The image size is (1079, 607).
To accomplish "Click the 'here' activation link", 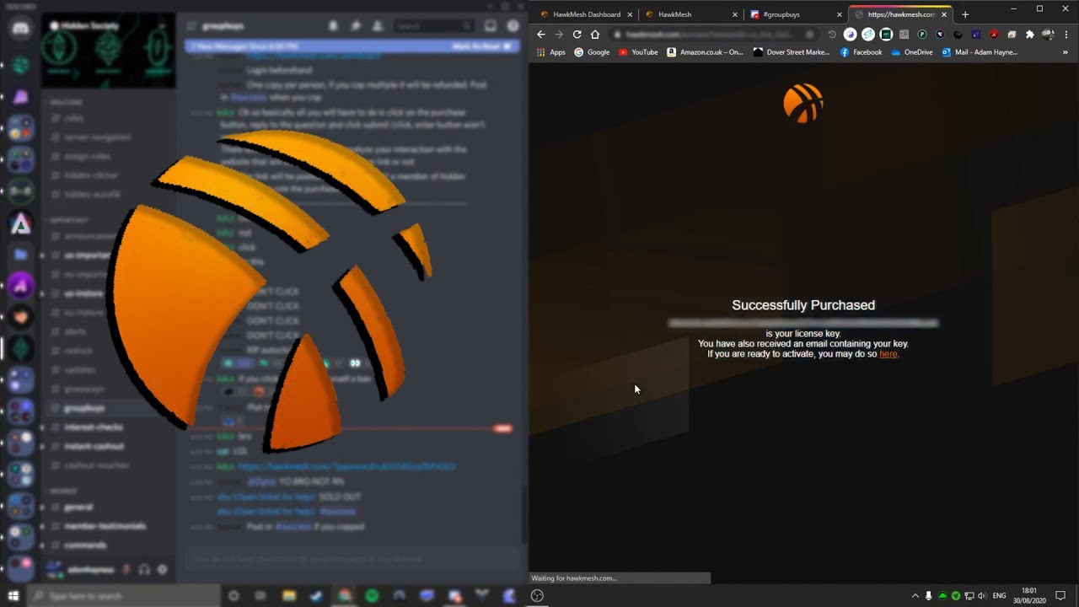I will pyautogui.click(x=888, y=354).
